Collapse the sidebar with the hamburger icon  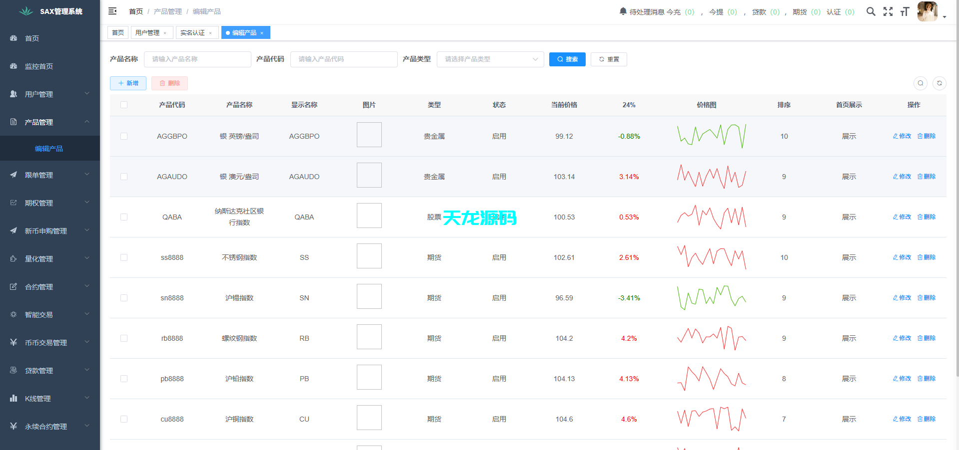point(112,11)
